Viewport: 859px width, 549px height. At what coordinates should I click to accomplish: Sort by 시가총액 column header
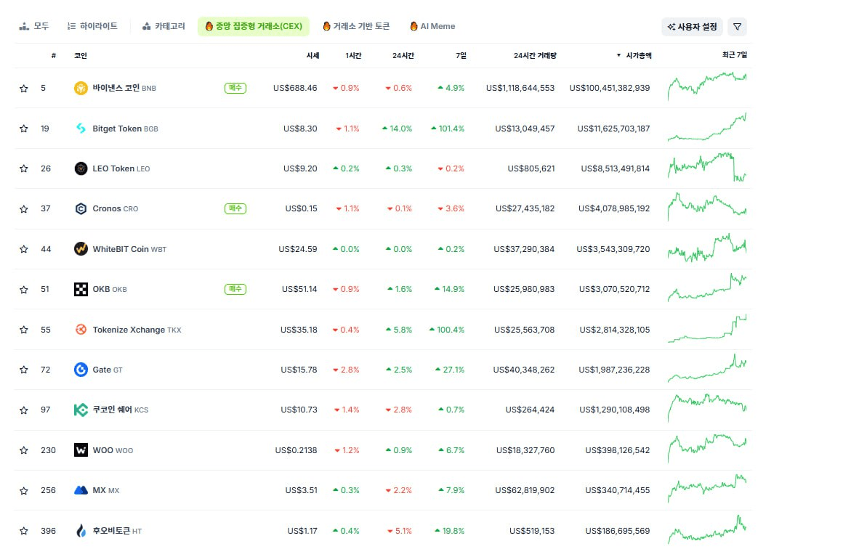click(x=634, y=55)
